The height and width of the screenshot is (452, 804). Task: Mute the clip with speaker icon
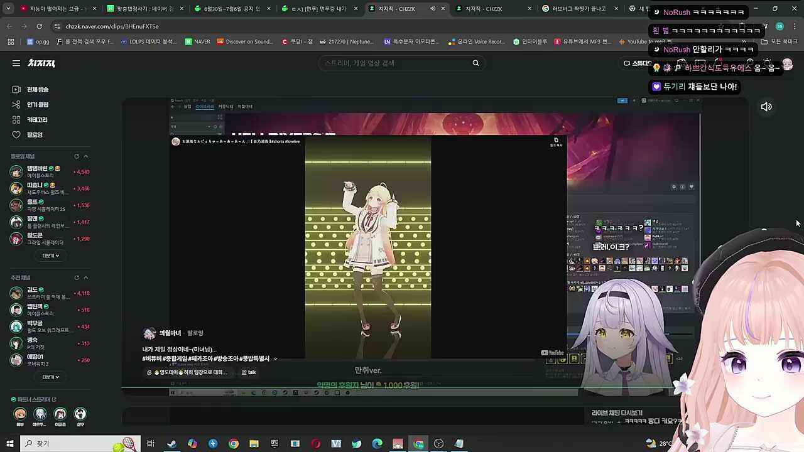(766, 107)
